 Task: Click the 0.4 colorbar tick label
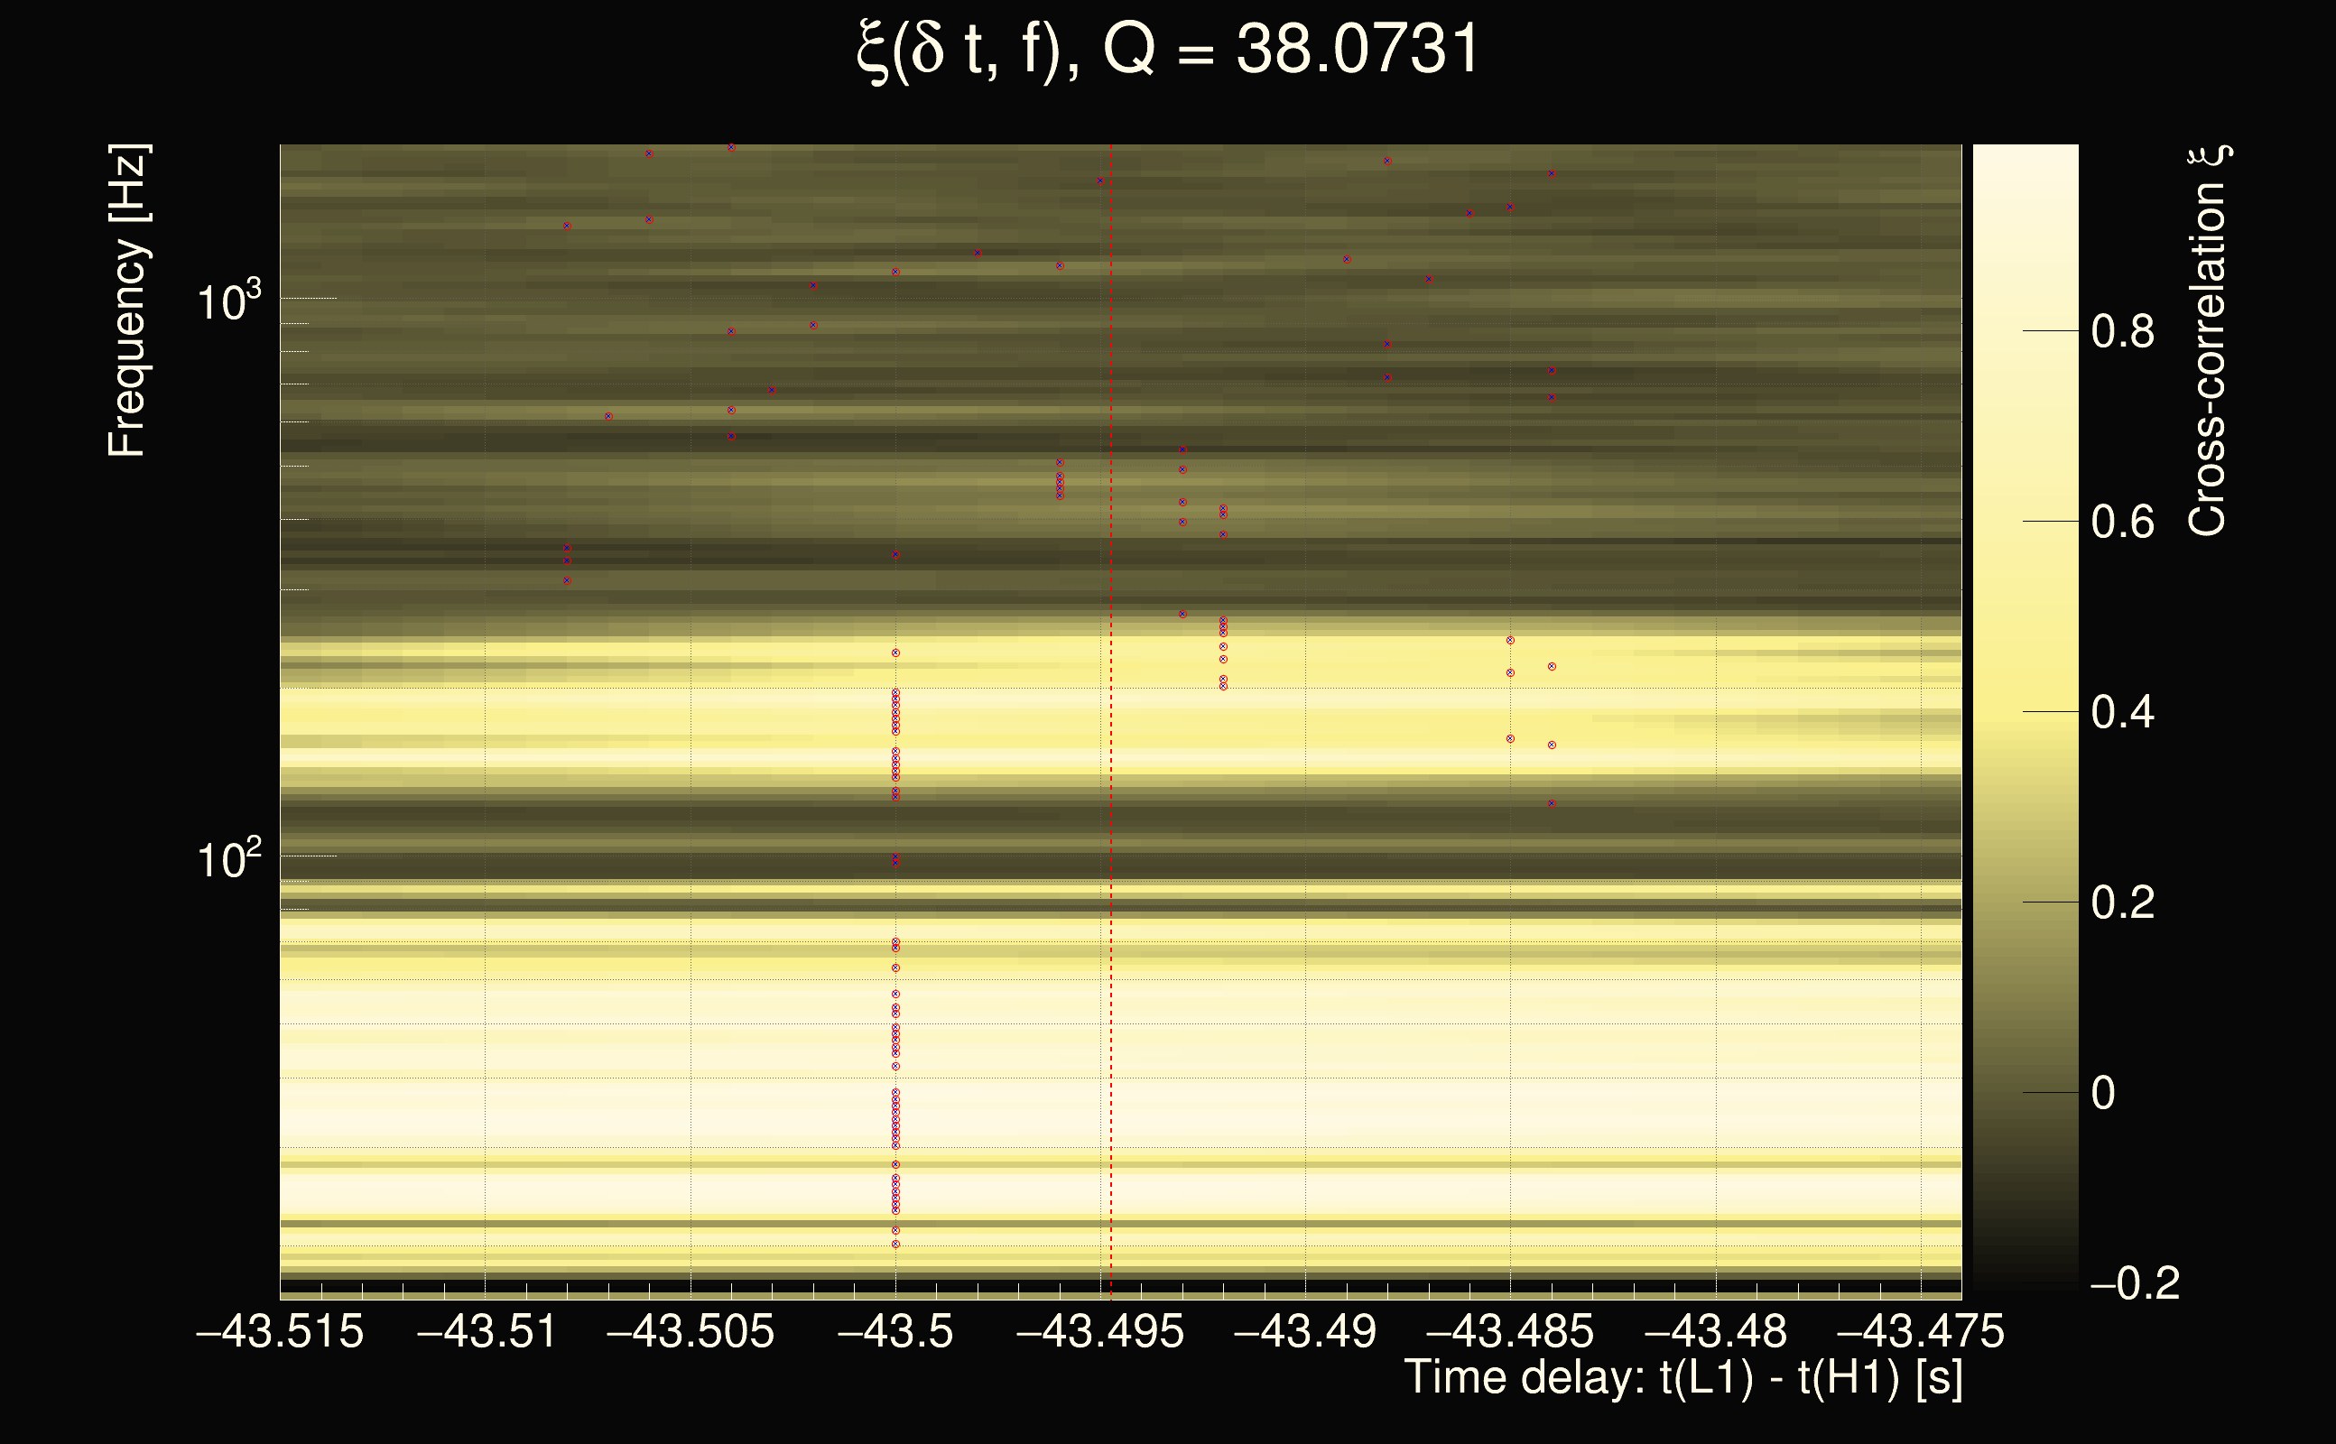tap(2122, 712)
